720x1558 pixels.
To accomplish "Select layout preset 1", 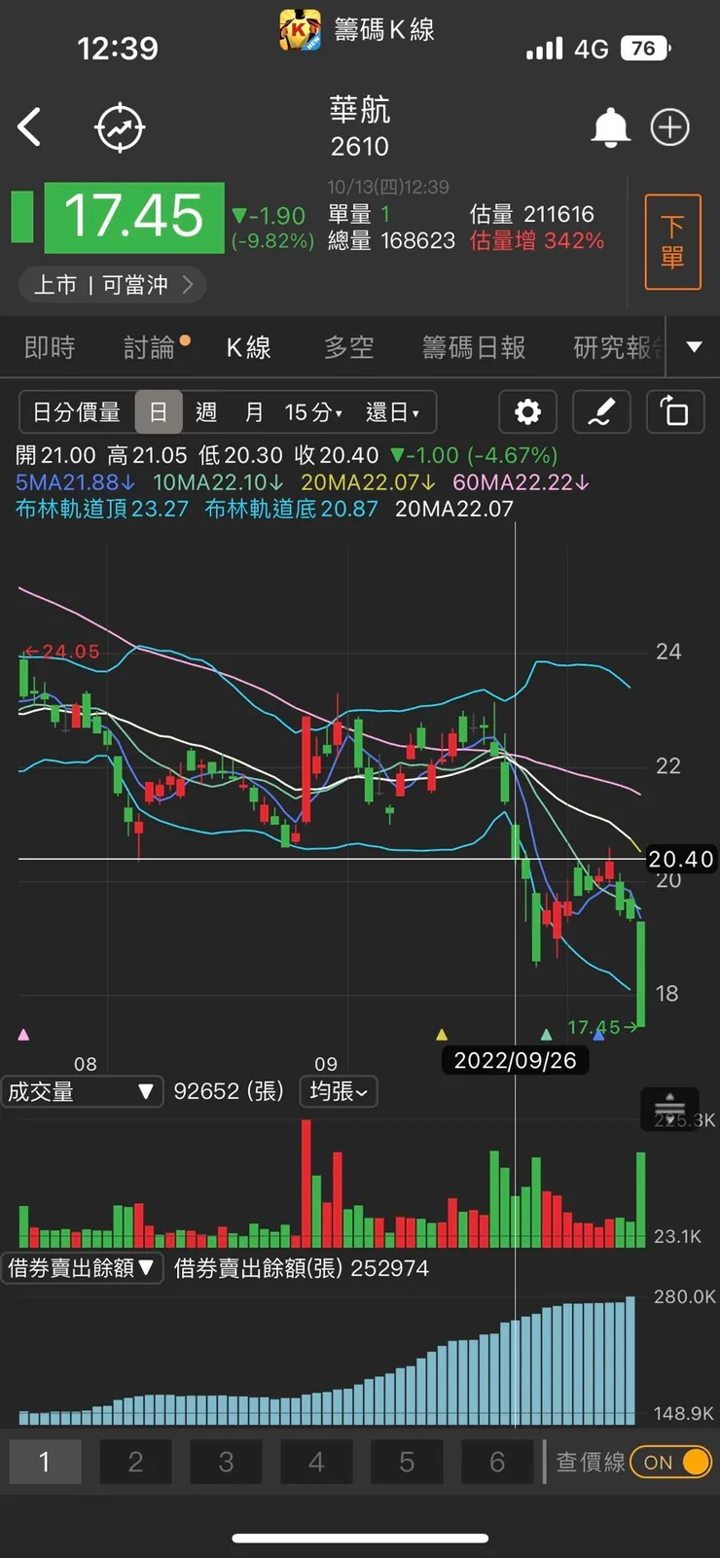I will tap(45, 1462).
